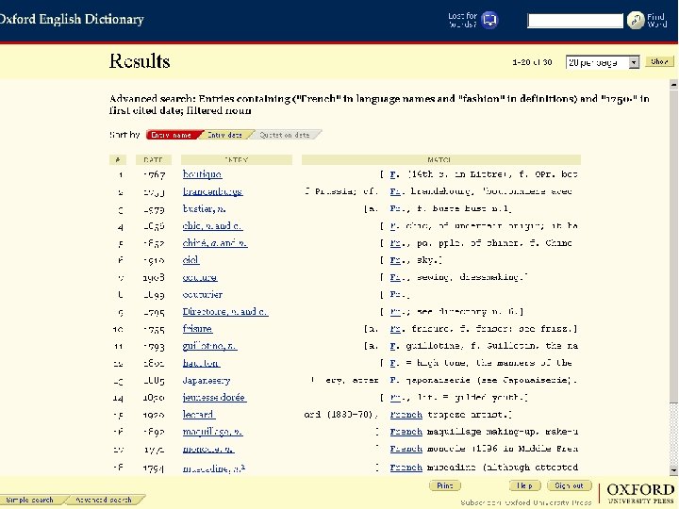
Task: Open the chic entry
Action: pos(212,226)
